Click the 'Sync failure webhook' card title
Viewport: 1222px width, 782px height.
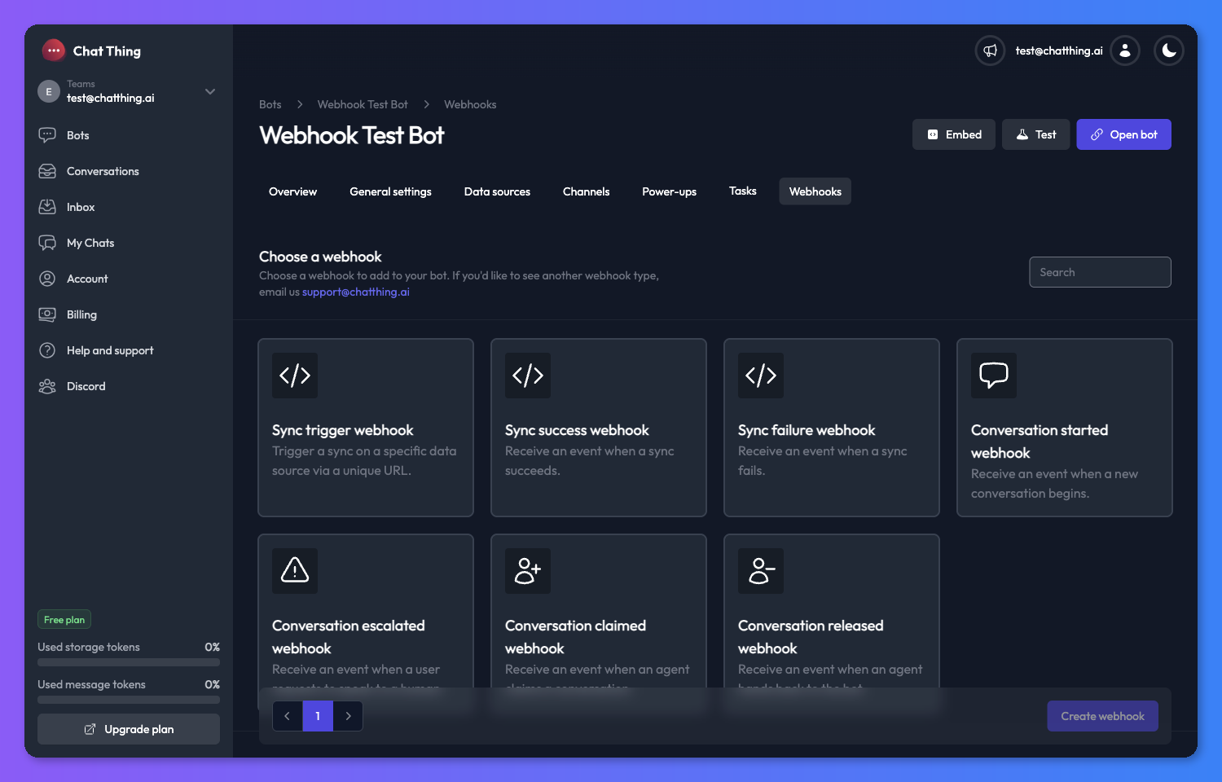coord(807,430)
